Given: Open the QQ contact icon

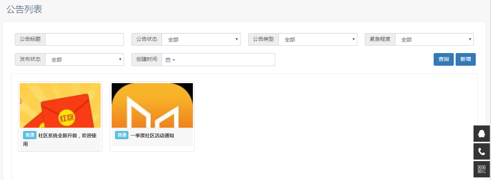Looking at the screenshot, I should [482, 134].
